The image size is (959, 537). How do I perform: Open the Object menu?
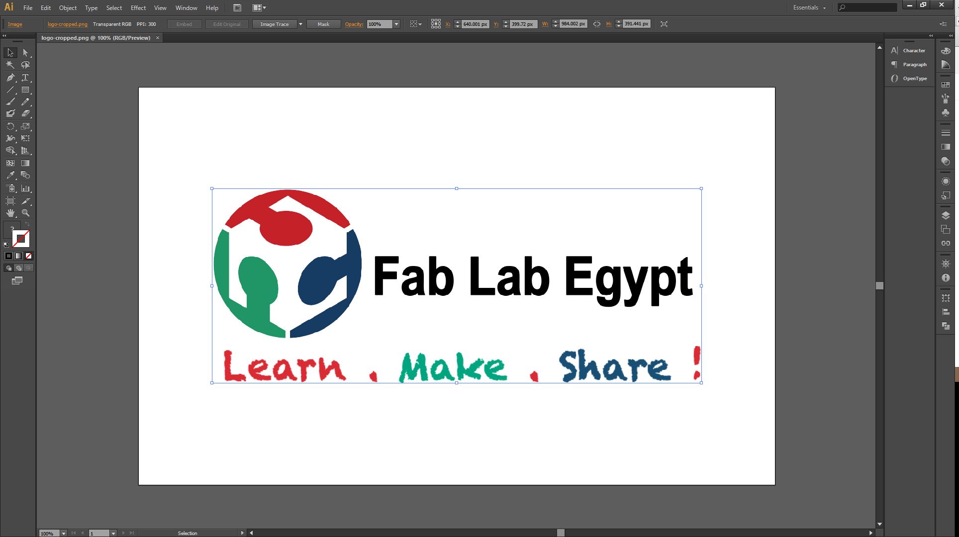pos(68,7)
